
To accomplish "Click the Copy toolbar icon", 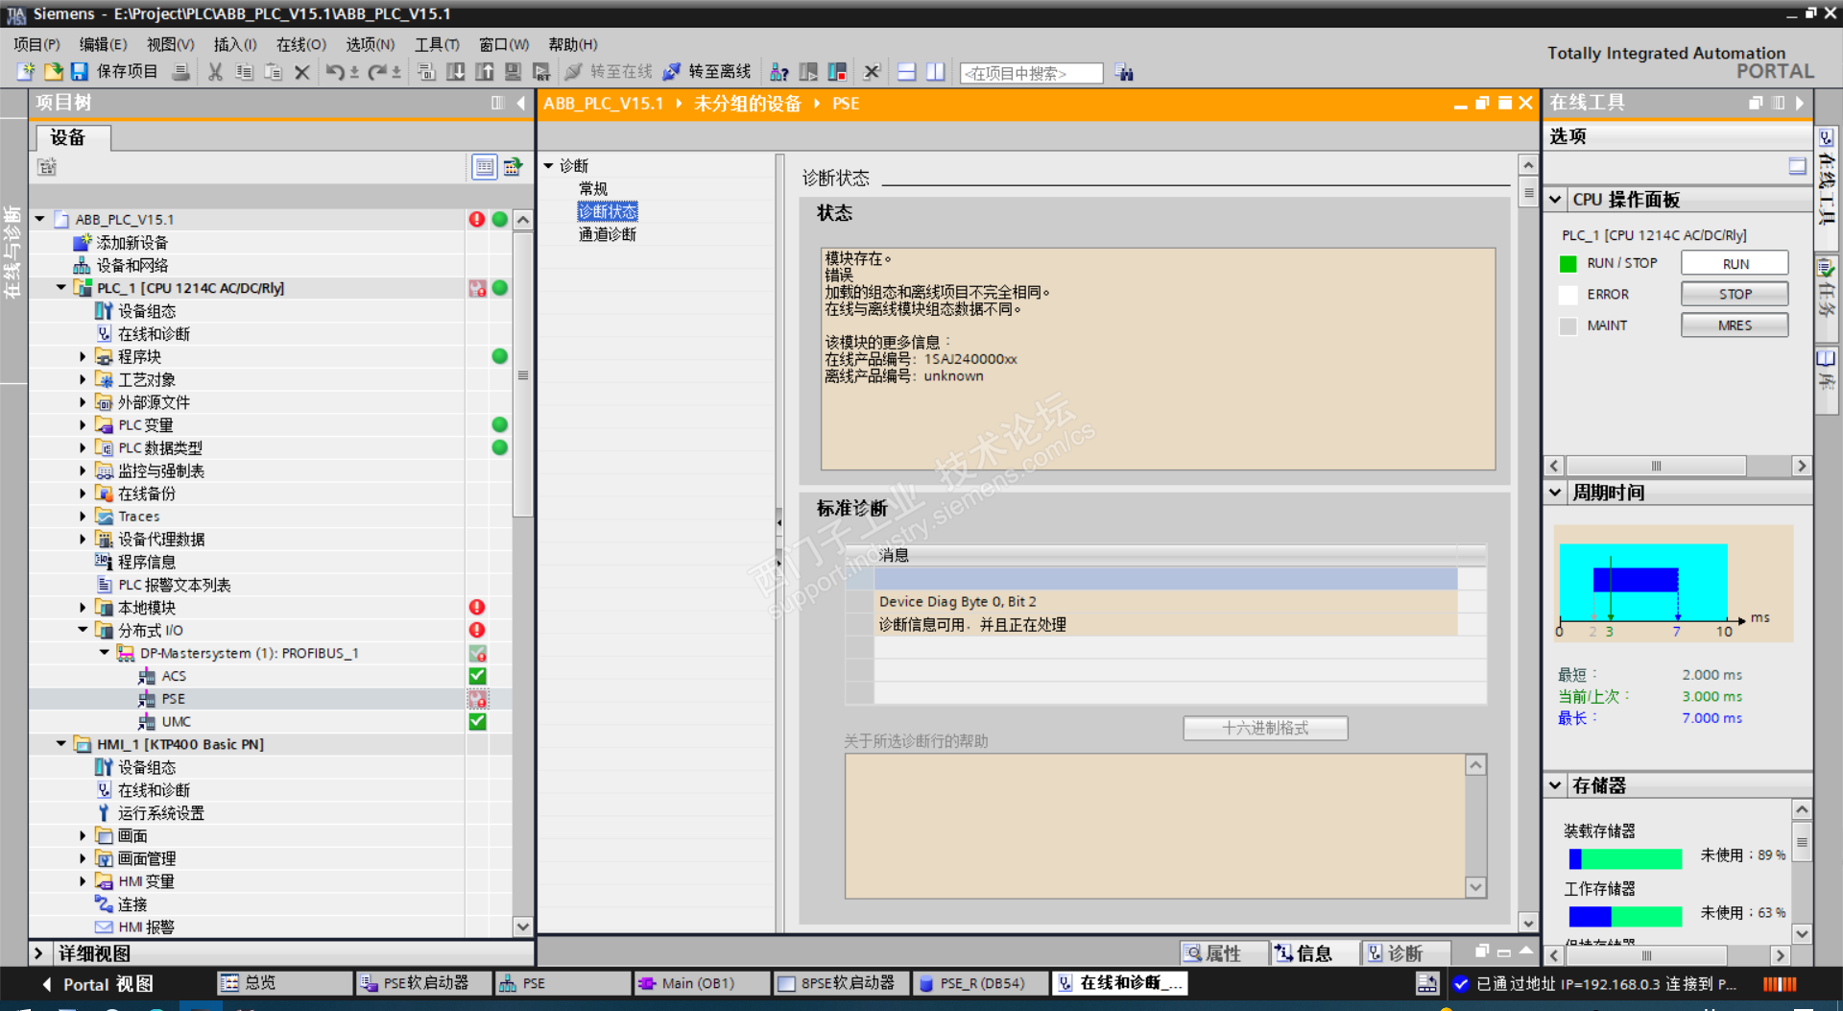I will (x=244, y=72).
